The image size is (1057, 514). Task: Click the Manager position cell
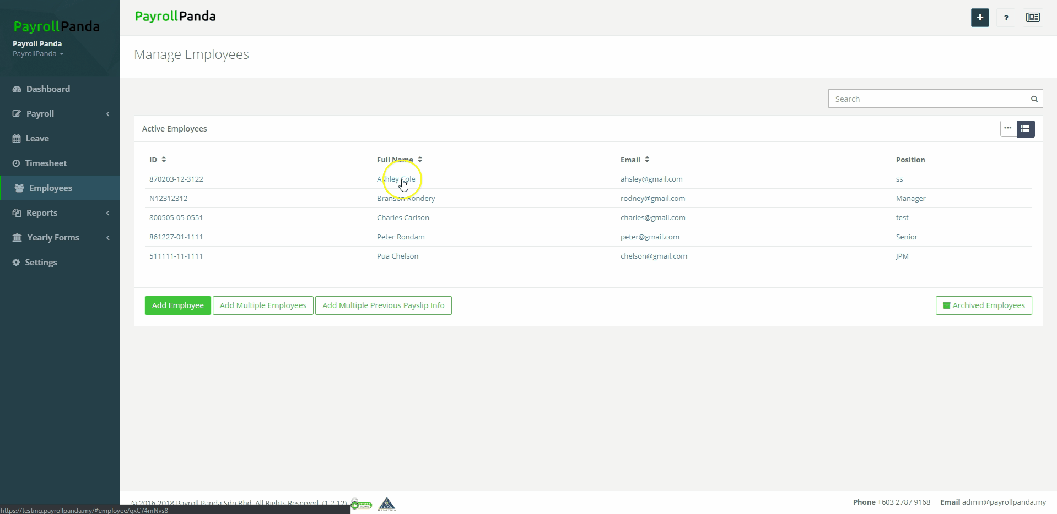911,199
